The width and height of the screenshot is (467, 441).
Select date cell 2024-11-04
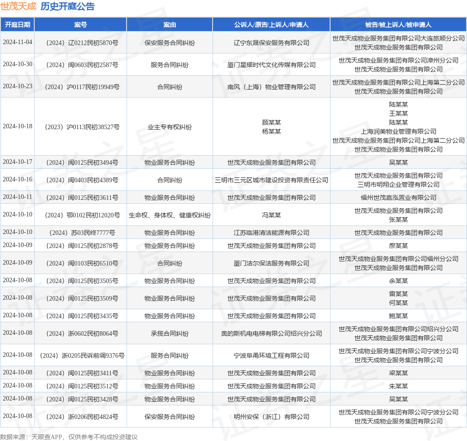pos(18,42)
